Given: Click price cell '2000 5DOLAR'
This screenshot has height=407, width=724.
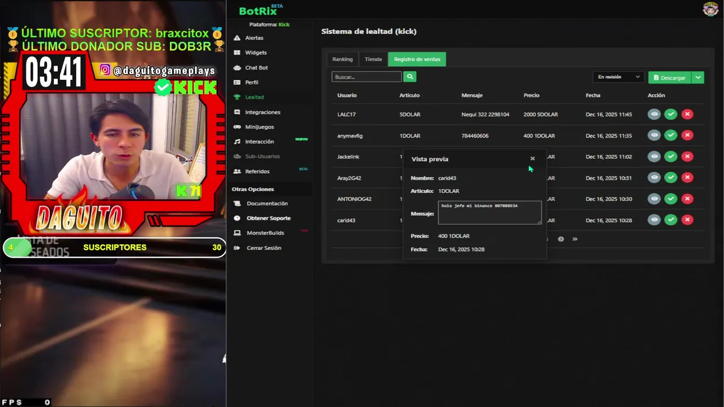Looking at the screenshot, I should click(x=541, y=115).
